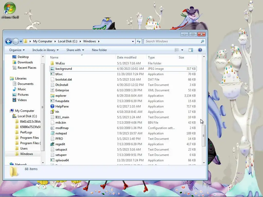Select the msdfmap configuration settings icon
This screenshot has height=197, width=263.
pyautogui.click(x=52, y=128)
